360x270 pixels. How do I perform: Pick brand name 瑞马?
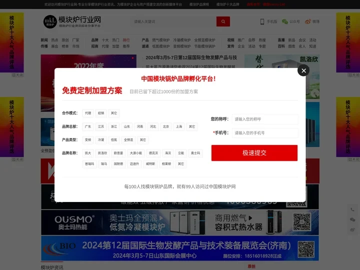[x=104, y=164]
